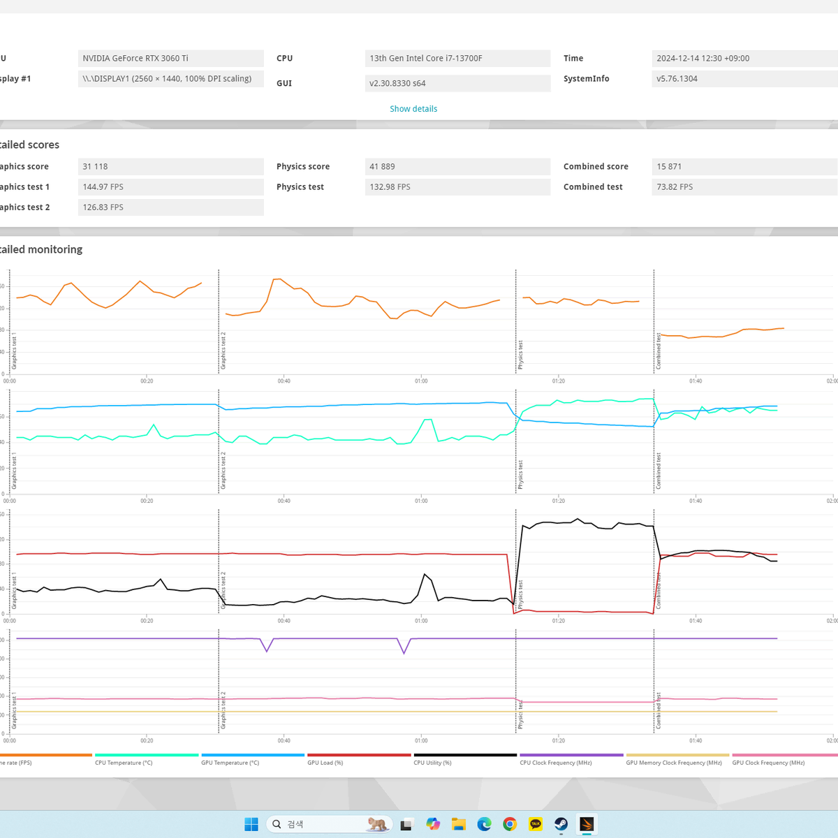838x838 pixels.
Task: Click the 13th Gen Intel Core i7-13700F value
Action: [x=457, y=59]
